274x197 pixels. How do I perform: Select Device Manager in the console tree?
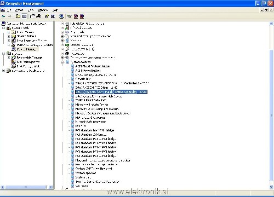(27, 49)
